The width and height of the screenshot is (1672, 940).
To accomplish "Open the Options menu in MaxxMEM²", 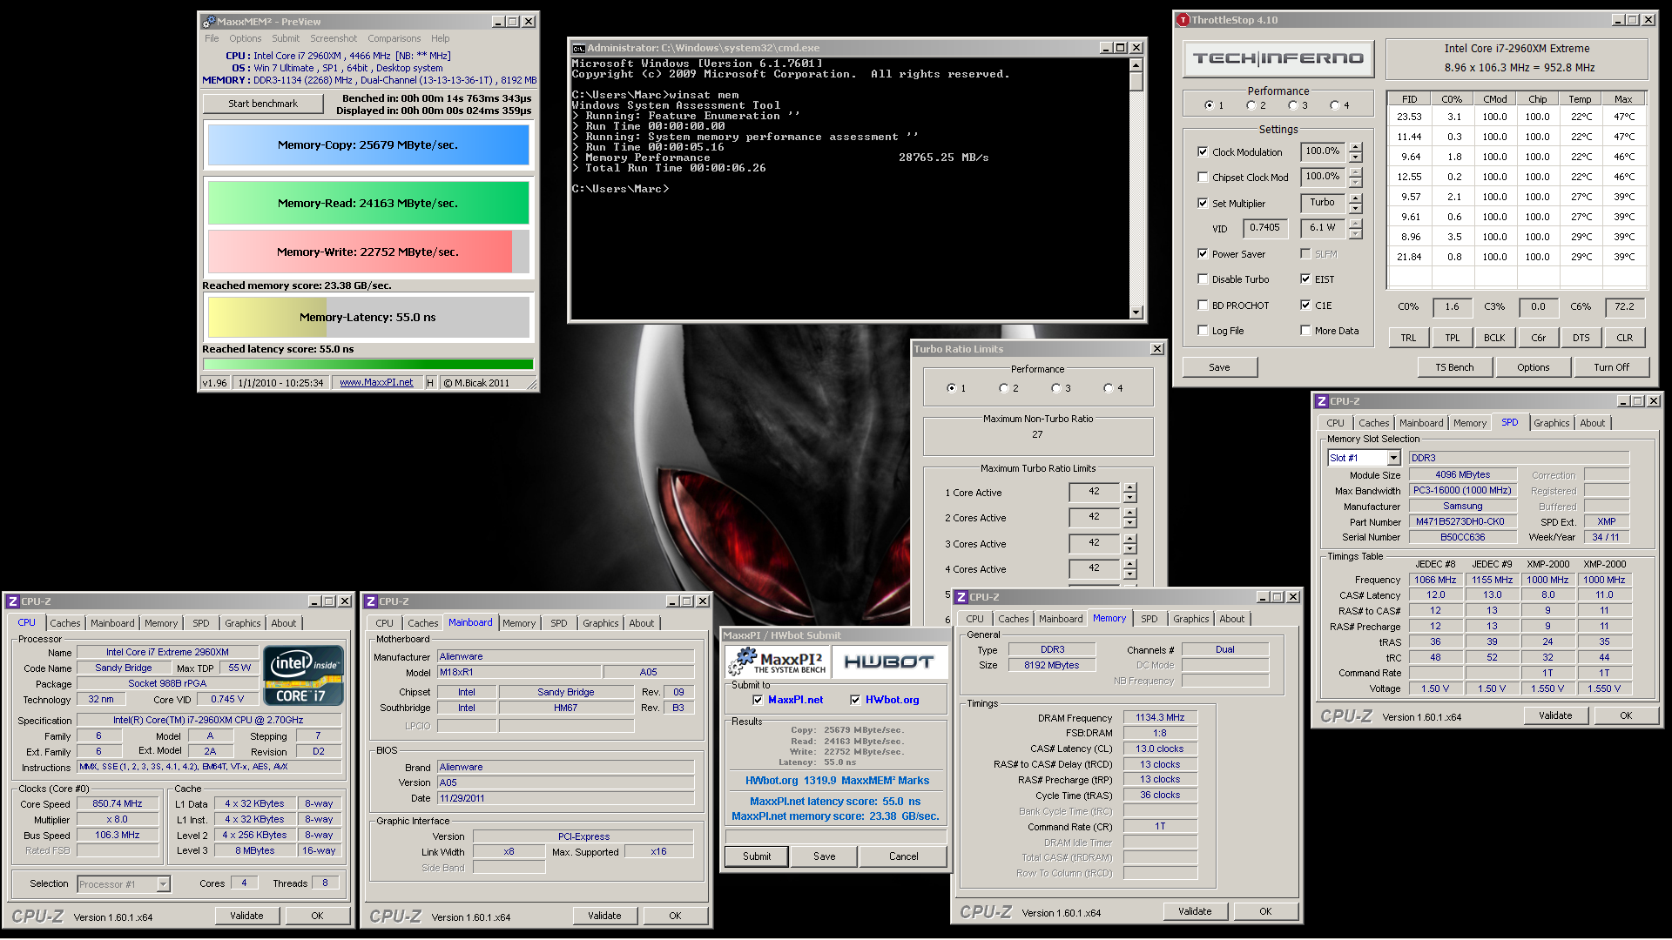I will point(245,38).
